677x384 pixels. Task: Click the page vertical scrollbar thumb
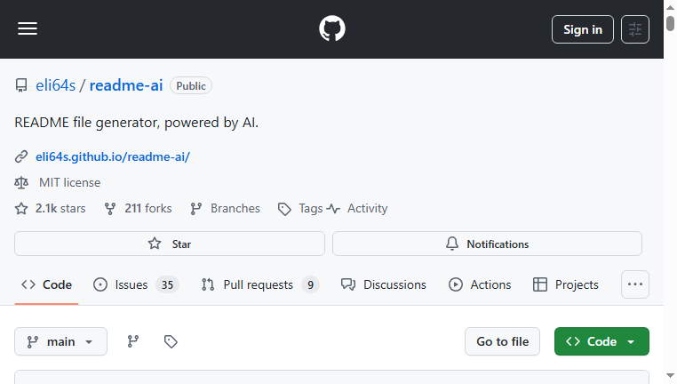click(x=670, y=23)
